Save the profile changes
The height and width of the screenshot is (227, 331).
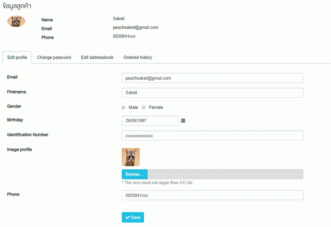coord(133,217)
